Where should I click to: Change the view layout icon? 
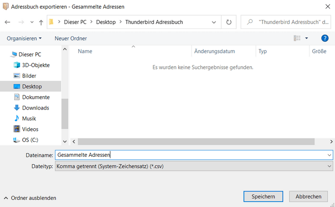297,38
